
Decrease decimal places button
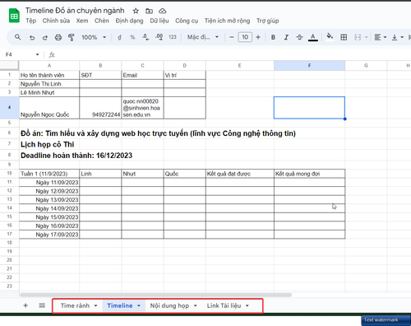coord(145,37)
